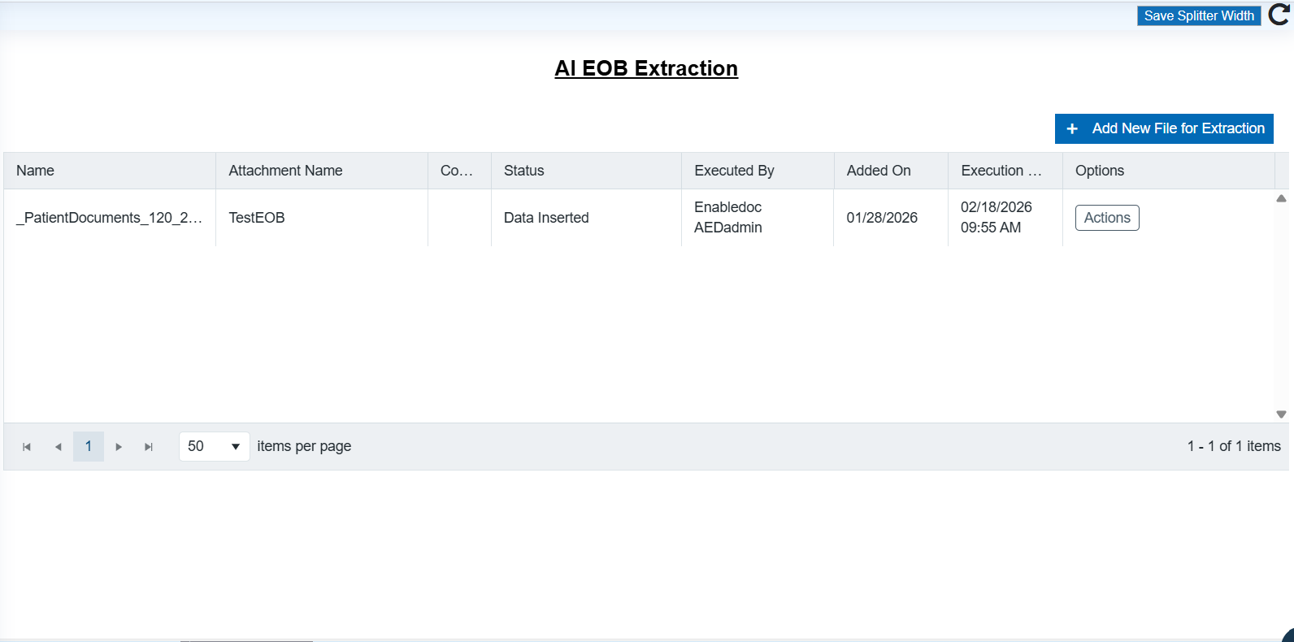Click the refresh icon at top right

[x=1279, y=15]
